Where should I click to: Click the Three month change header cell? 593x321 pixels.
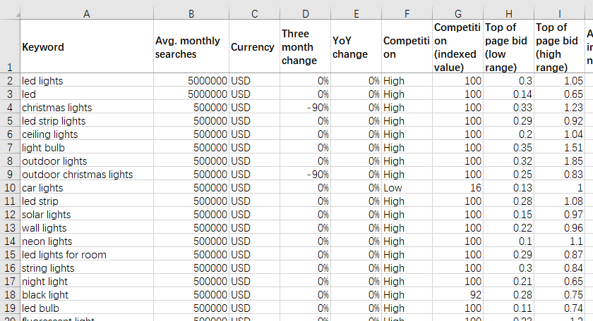304,47
